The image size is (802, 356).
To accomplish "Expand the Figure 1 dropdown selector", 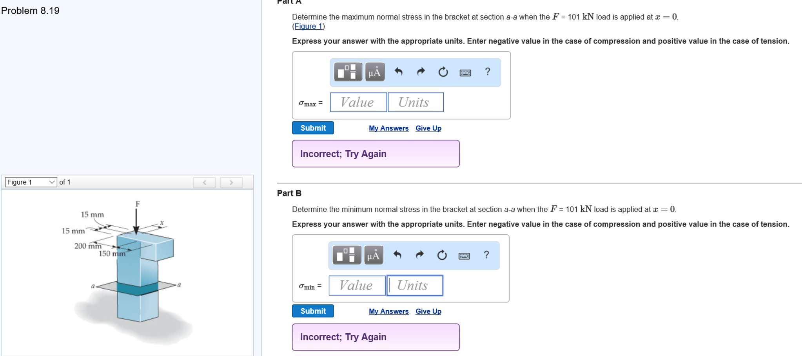I will click(x=31, y=182).
